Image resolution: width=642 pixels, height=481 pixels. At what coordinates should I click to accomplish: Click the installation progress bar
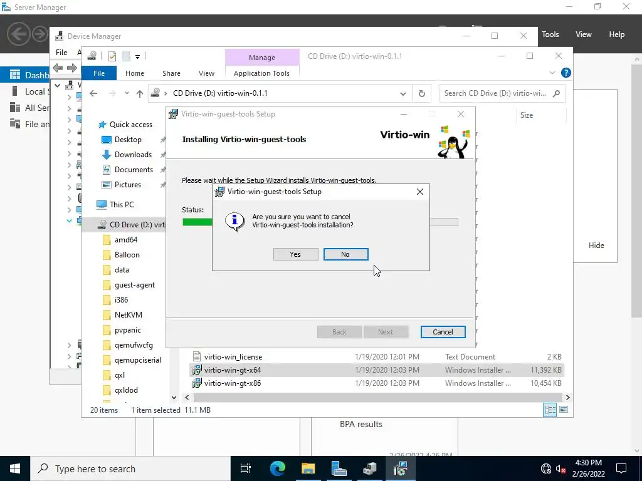point(320,222)
